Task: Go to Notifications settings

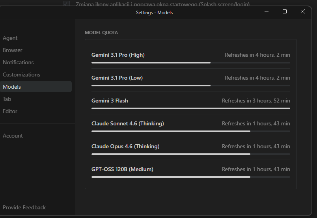Action: (18, 63)
